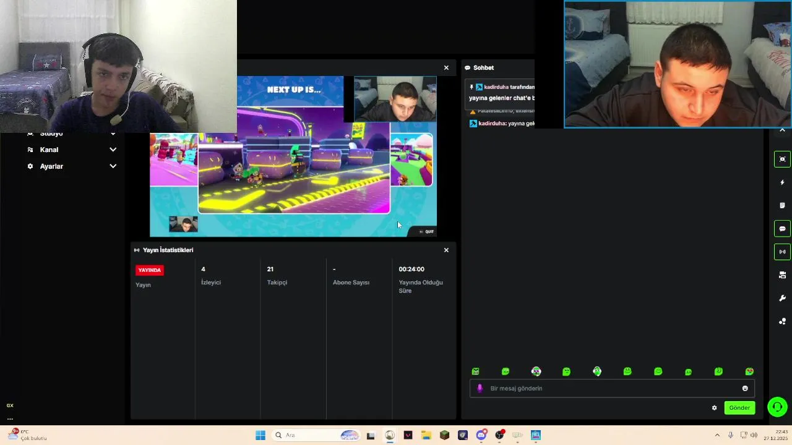Click kadirduha username in chat message
Viewport: 792px width, 445px height.
493,124
